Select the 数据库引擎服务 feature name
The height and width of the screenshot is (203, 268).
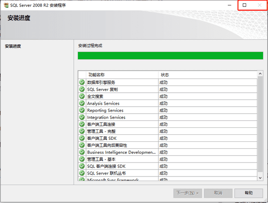click(x=101, y=82)
